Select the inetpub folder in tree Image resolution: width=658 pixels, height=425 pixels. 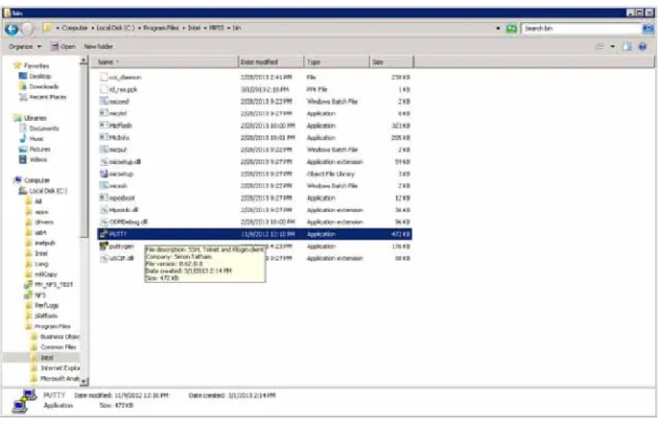pyautogui.click(x=45, y=244)
